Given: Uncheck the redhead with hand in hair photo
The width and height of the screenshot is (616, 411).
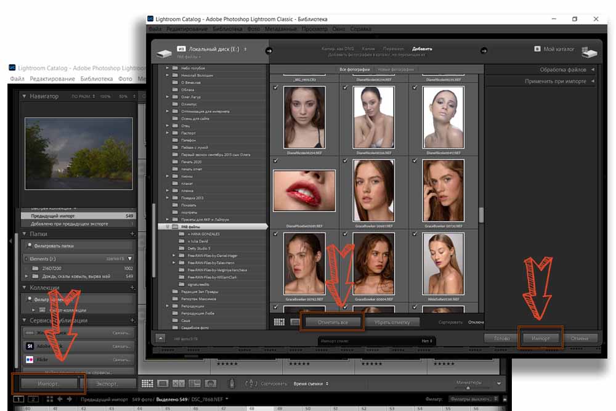Looking at the screenshot, I should tap(415, 160).
